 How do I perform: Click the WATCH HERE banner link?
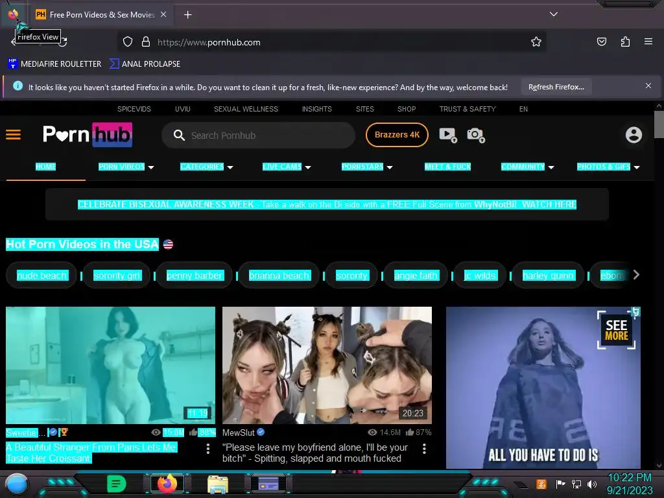coord(549,204)
